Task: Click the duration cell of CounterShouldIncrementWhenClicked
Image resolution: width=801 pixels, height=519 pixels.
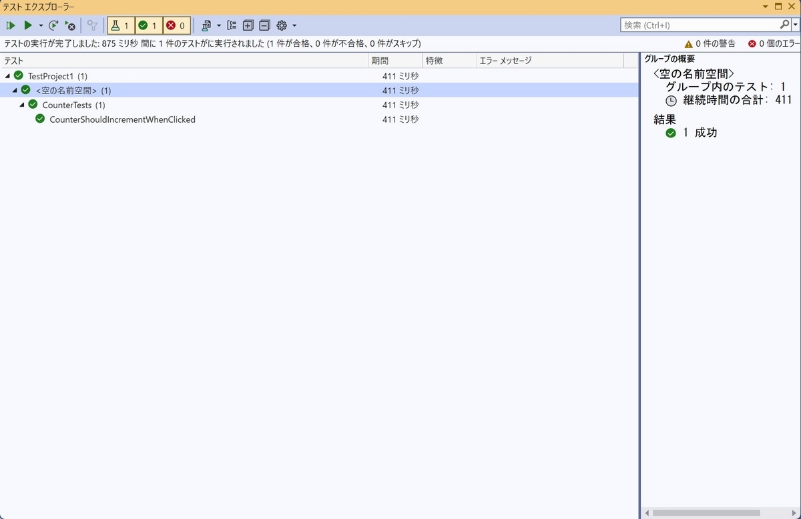Action: coord(400,119)
